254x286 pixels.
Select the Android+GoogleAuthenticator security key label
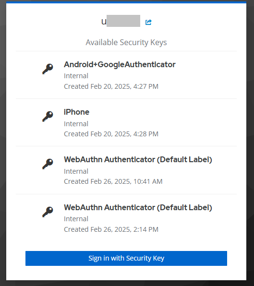pyautogui.click(x=120, y=65)
